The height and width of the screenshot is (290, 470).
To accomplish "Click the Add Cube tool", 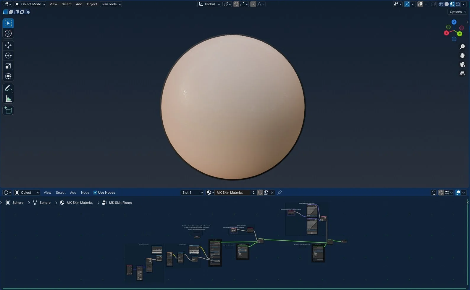I will pyautogui.click(x=8, y=110).
